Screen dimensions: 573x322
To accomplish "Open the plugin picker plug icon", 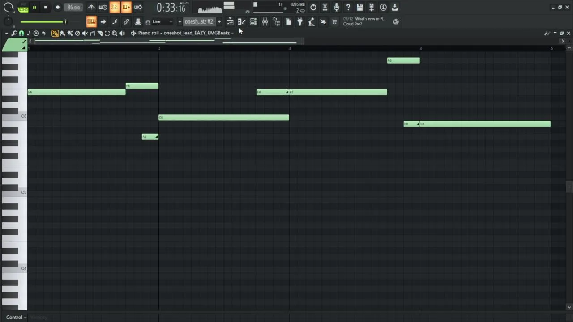I will coord(299,21).
